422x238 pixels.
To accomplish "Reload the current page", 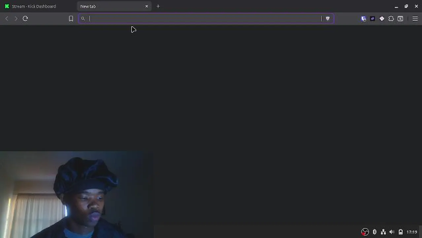I will (25, 19).
